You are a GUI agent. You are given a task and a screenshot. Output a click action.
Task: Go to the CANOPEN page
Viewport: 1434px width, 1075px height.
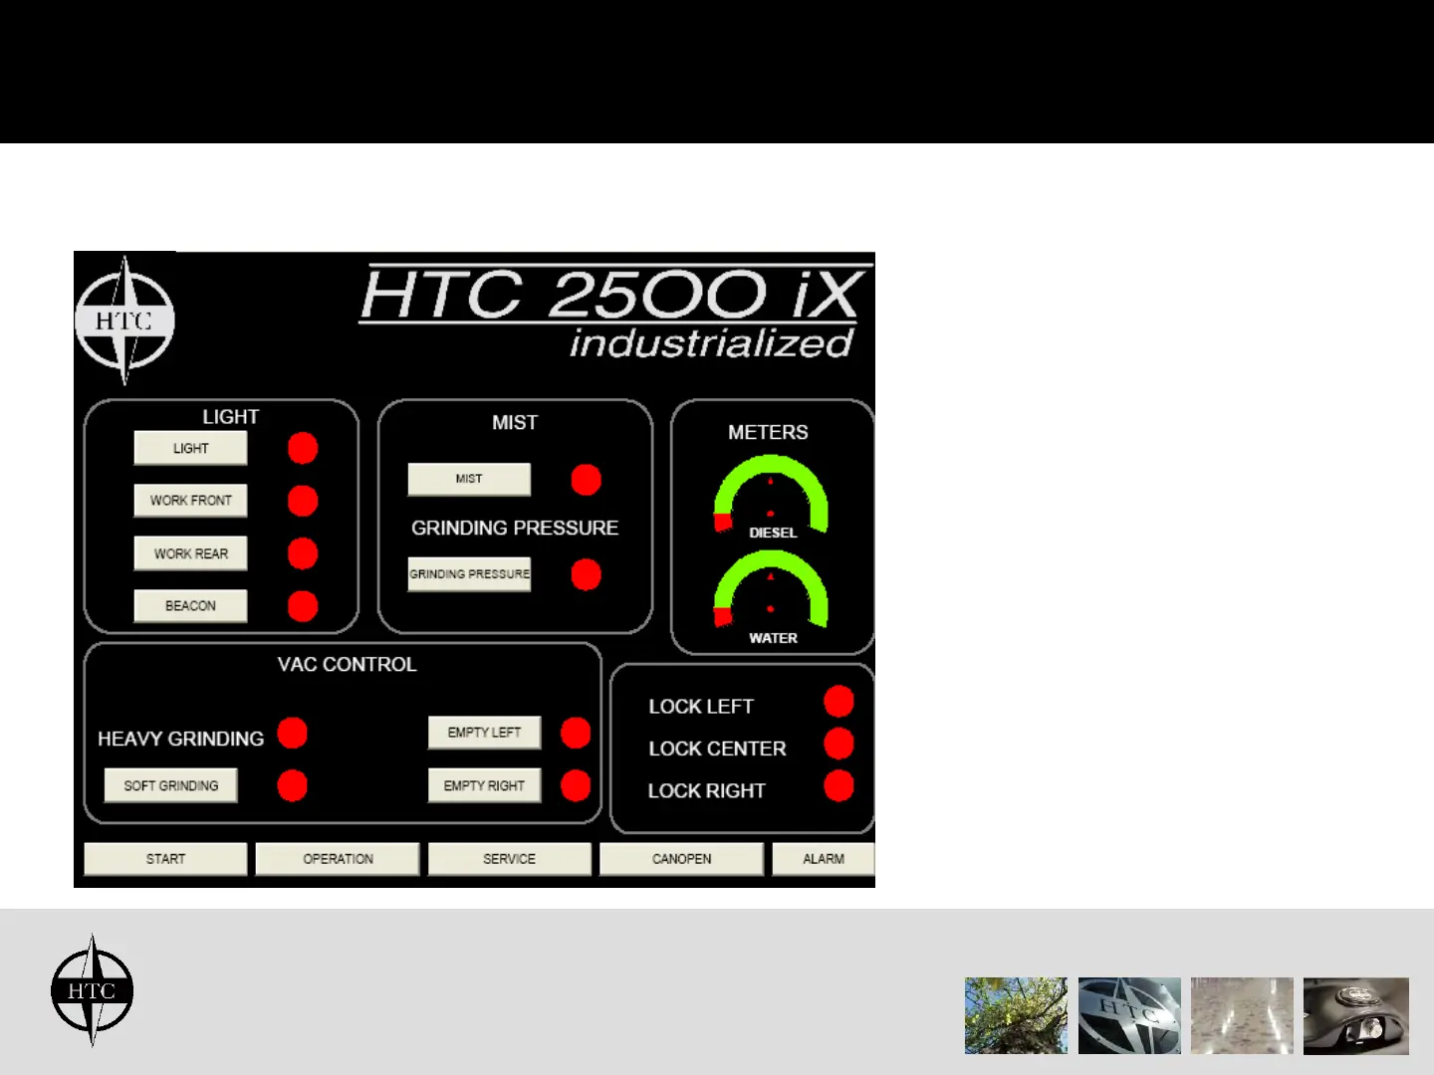pos(681,859)
